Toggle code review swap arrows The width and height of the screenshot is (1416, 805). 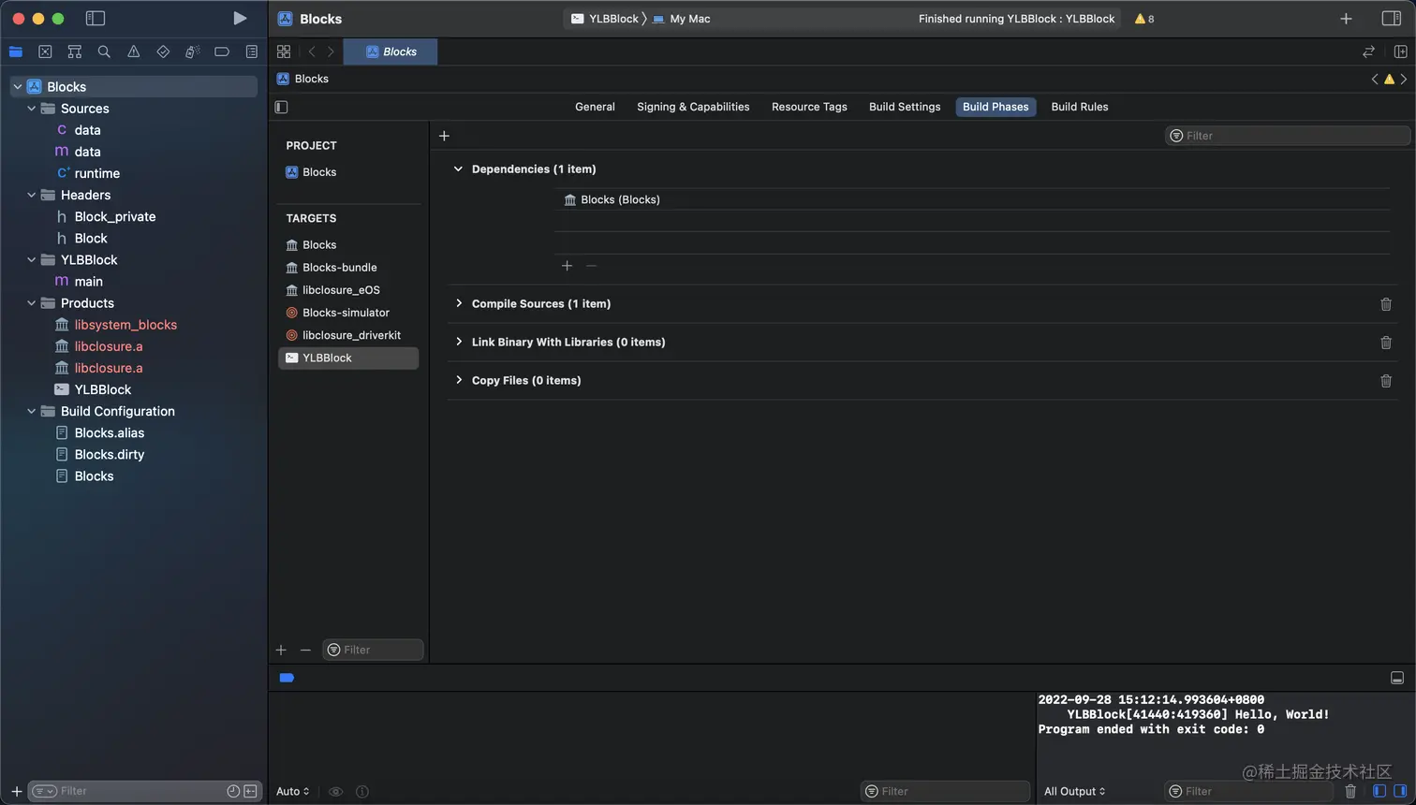[1368, 51]
